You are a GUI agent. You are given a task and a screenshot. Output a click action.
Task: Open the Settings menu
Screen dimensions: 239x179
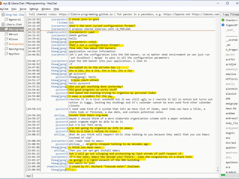(34, 9)
